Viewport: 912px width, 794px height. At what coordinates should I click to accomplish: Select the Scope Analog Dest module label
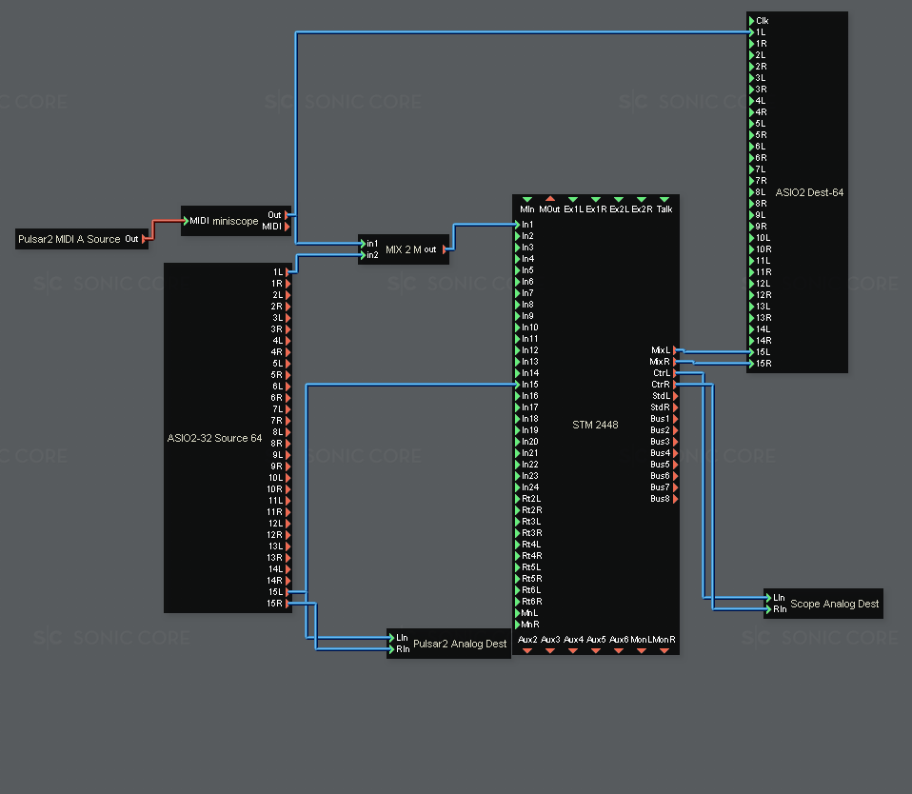(835, 604)
